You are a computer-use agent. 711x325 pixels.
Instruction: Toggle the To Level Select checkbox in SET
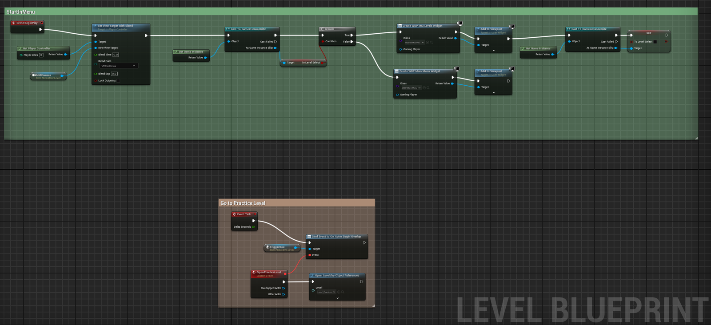[x=655, y=42]
